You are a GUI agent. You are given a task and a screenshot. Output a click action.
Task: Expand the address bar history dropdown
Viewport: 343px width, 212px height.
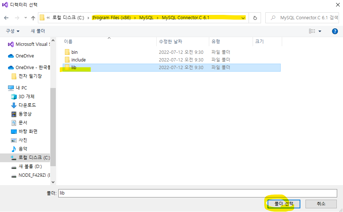click(x=243, y=18)
